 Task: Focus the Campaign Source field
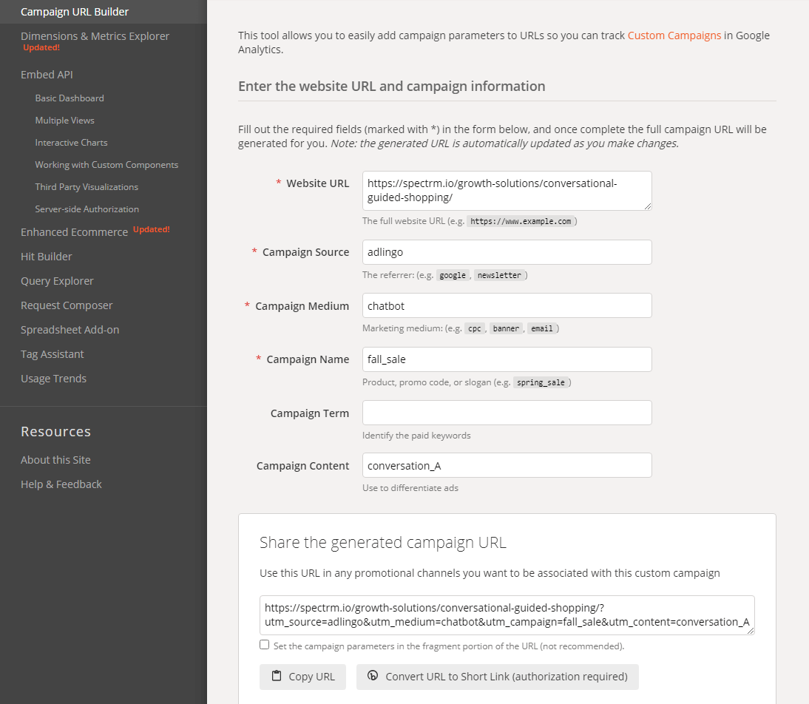tap(507, 252)
